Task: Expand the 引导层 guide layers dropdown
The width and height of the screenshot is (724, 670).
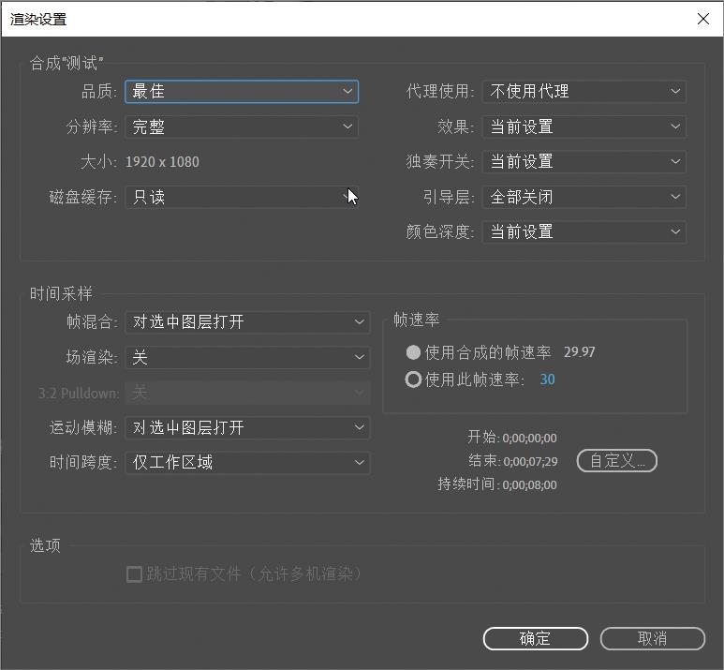Action: point(584,197)
